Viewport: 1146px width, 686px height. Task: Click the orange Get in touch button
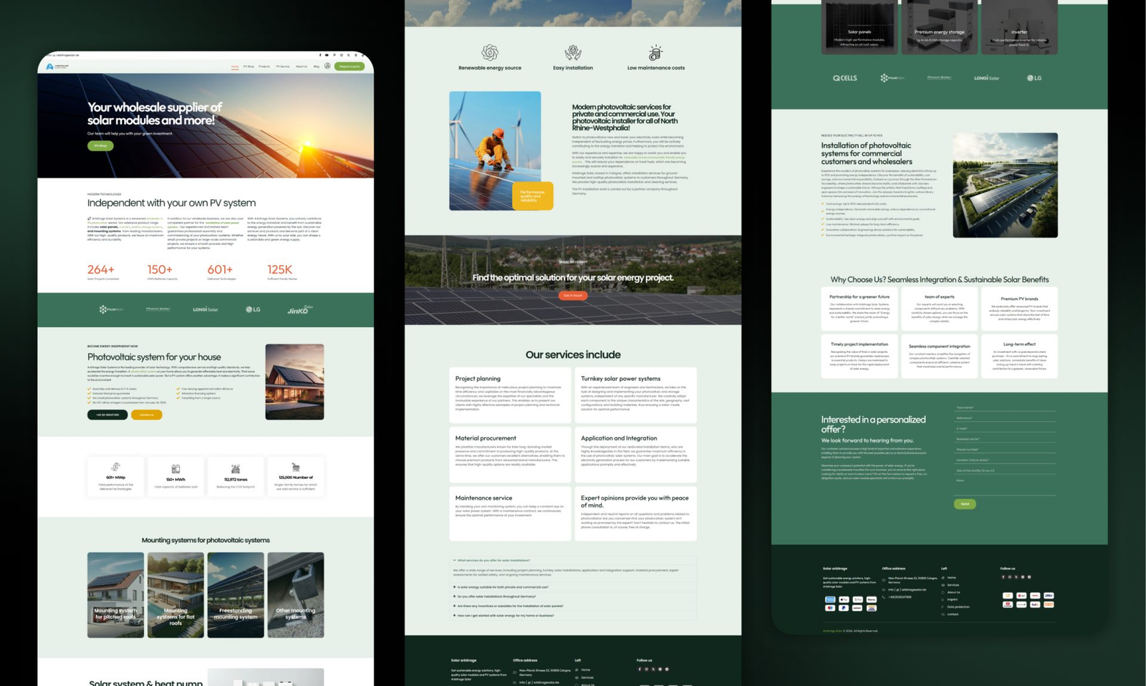572,296
